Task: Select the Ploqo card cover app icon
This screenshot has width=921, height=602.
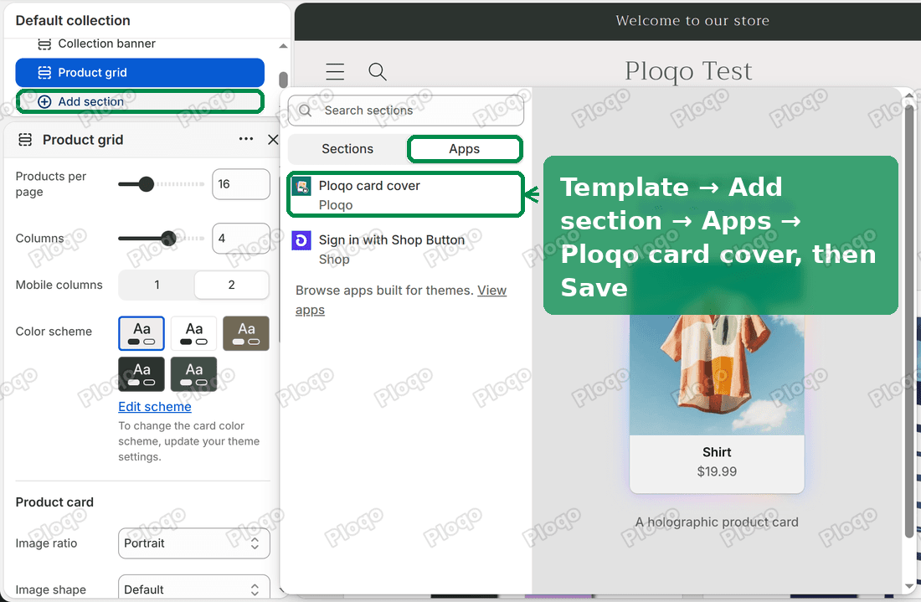Action: click(x=302, y=186)
